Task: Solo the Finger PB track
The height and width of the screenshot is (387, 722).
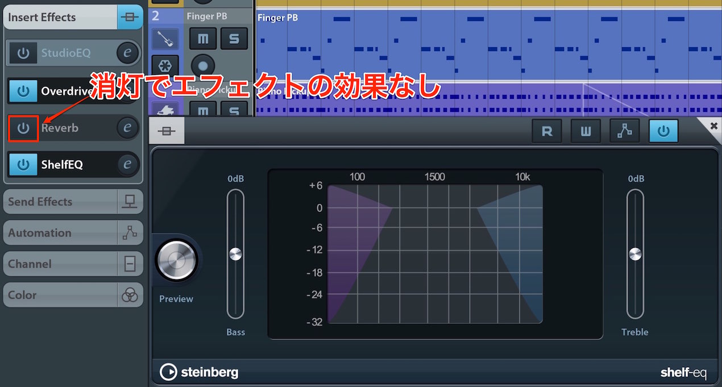Action: 234,39
